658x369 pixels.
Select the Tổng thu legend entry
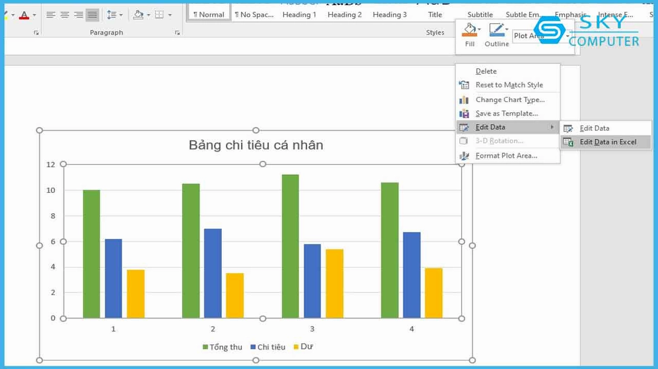(222, 347)
